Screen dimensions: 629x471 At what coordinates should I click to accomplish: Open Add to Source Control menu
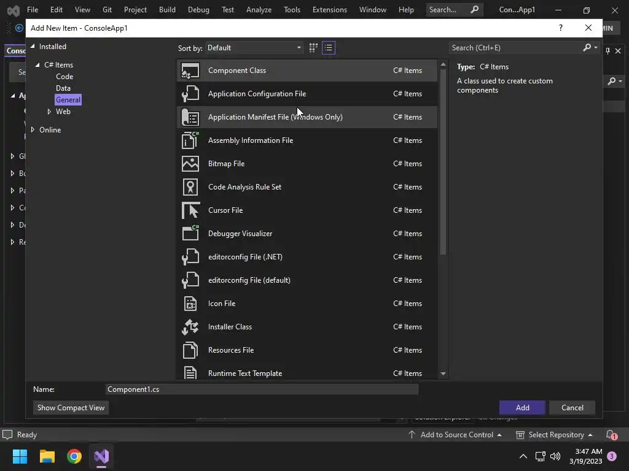tap(455, 435)
